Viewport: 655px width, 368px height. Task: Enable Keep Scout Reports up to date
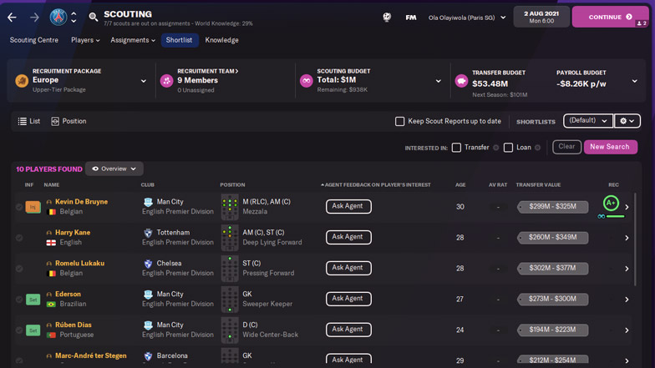[x=399, y=122]
